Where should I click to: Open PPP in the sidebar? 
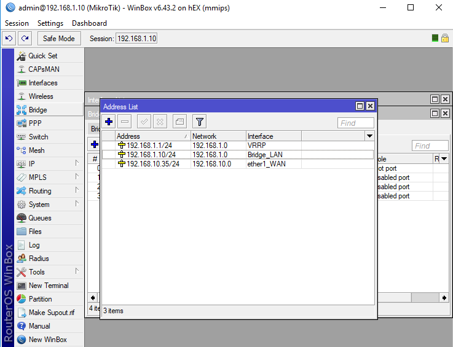[x=49, y=123]
